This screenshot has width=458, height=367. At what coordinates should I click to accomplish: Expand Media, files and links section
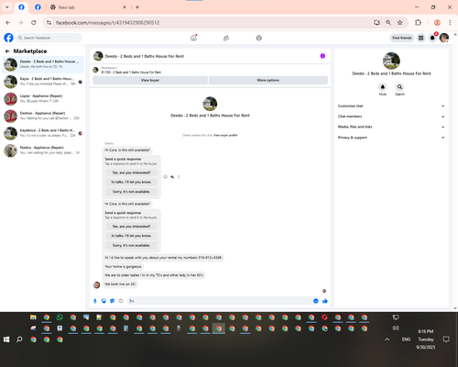point(391,127)
